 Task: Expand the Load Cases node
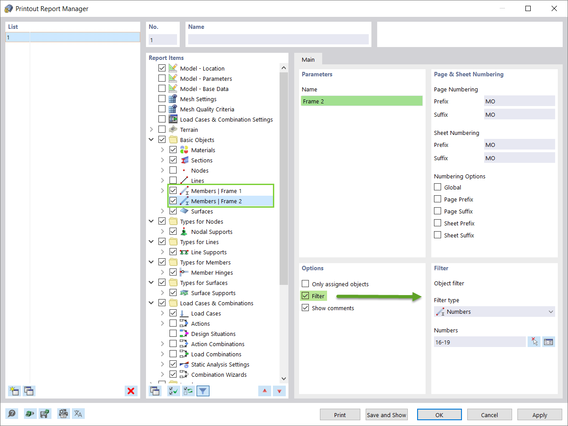tap(162, 313)
